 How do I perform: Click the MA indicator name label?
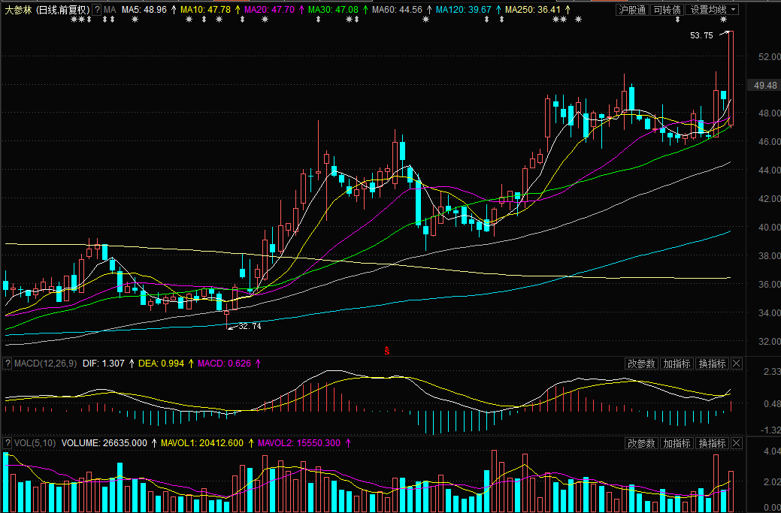click(110, 10)
